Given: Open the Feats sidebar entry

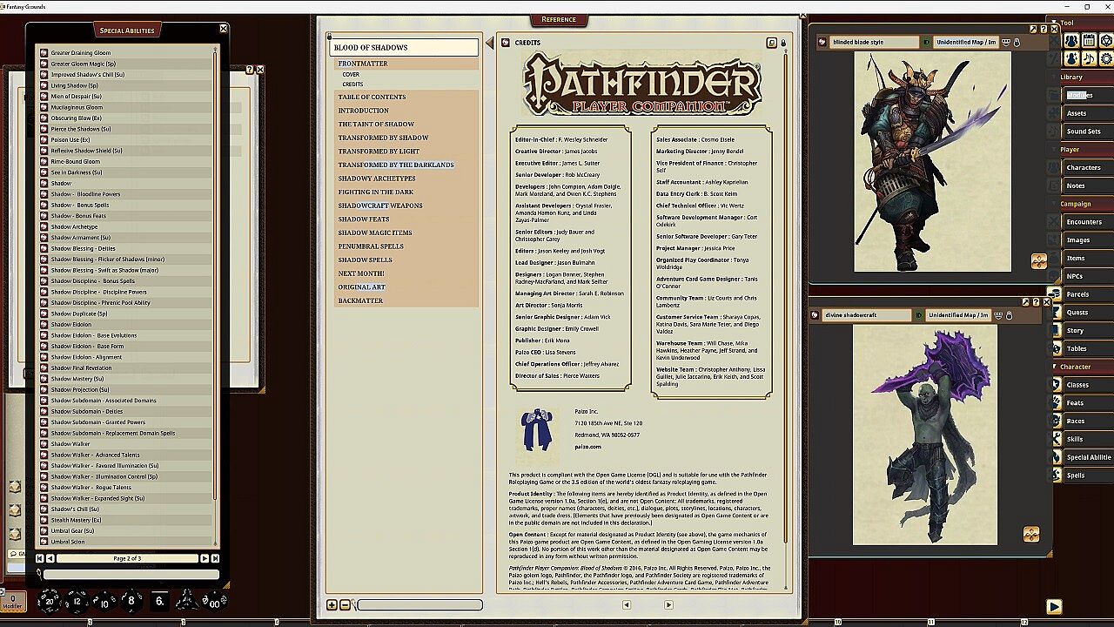Looking at the screenshot, I should tap(1075, 402).
